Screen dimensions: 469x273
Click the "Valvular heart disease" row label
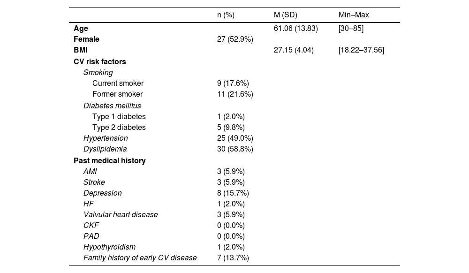point(121,215)
